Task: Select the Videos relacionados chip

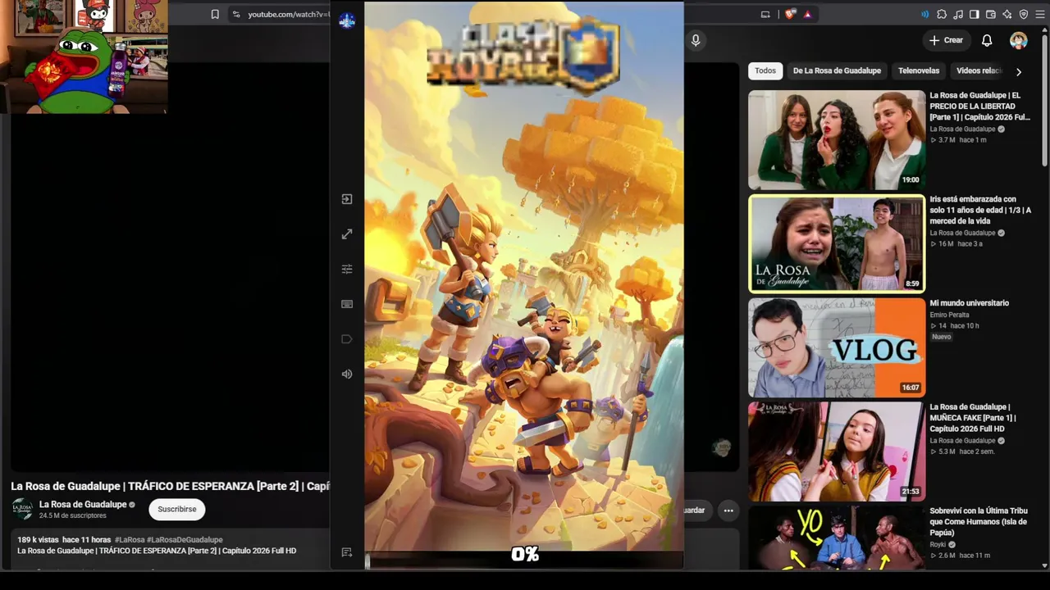Action: coord(979,70)
